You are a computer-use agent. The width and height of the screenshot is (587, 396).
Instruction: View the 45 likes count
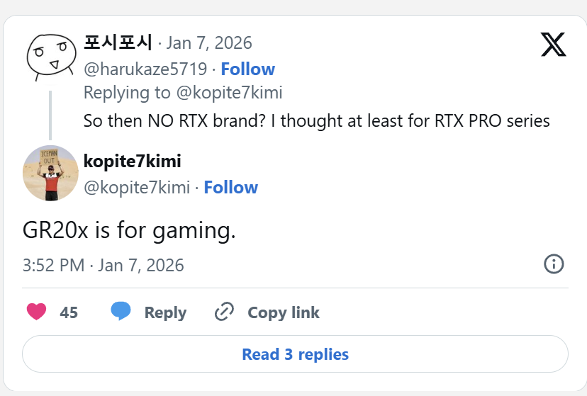pyautogui.click(x=69, y=312)
